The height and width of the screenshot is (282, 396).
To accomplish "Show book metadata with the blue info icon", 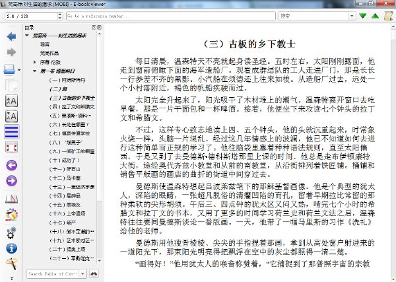I will [x=11, y=248].
